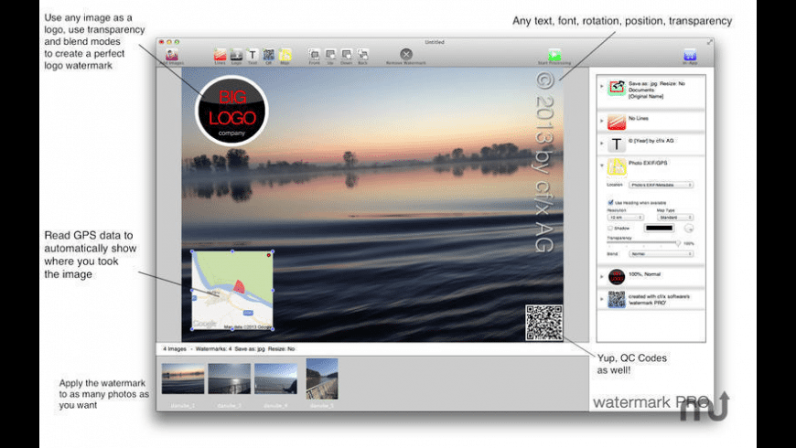Screen dimensions: 796x448
Task: Collapse the Photo EXIF/GPS section
Action: click(602, 165)
